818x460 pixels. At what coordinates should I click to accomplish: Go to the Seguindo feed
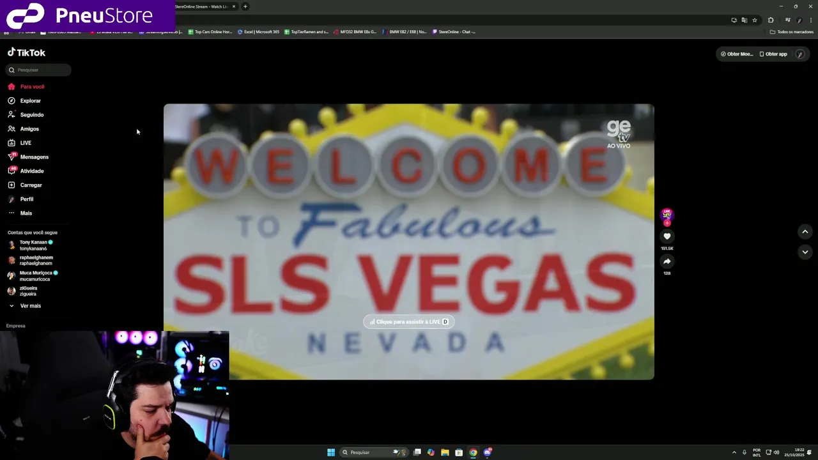(x=26, y=115)
